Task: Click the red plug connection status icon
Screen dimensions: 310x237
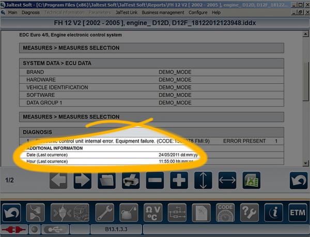Action: (14, 230)
